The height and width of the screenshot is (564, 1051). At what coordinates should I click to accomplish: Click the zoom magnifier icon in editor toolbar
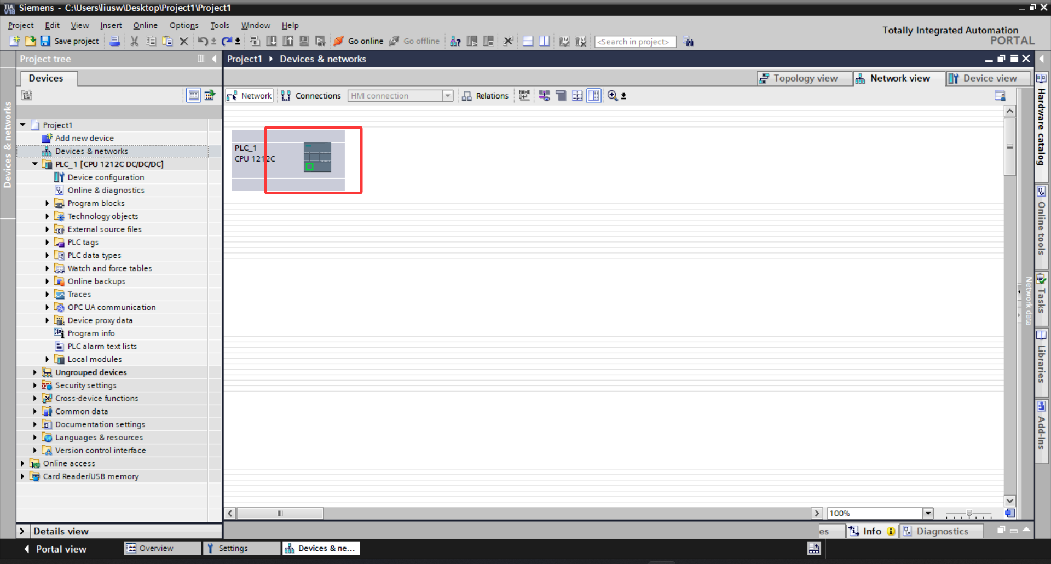click(x=613, y=96)
